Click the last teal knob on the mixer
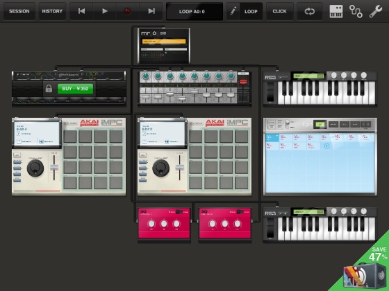This screenshot has height=291, width=389. 231,76
